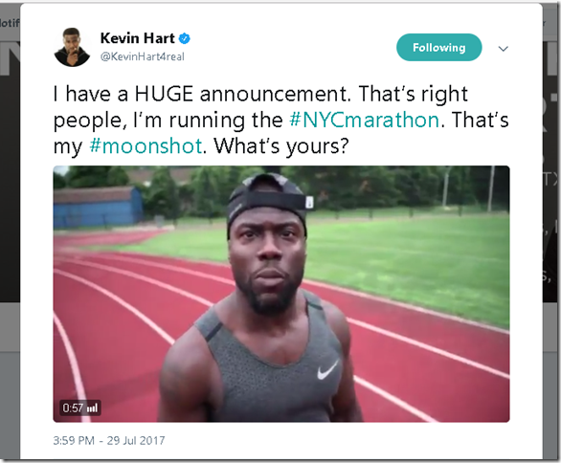This screenshot has width=561, height=463.
Task: Expand the tweet options chevron
Action: click(504, 49)
